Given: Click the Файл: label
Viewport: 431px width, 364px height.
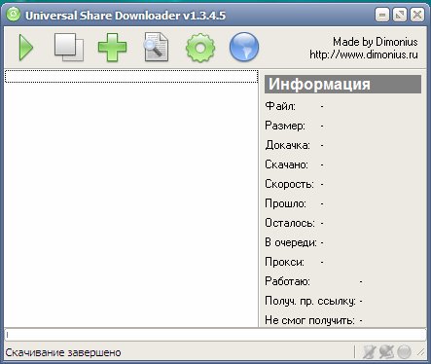Looking at the screenshot, I should (x=280, y=106).
